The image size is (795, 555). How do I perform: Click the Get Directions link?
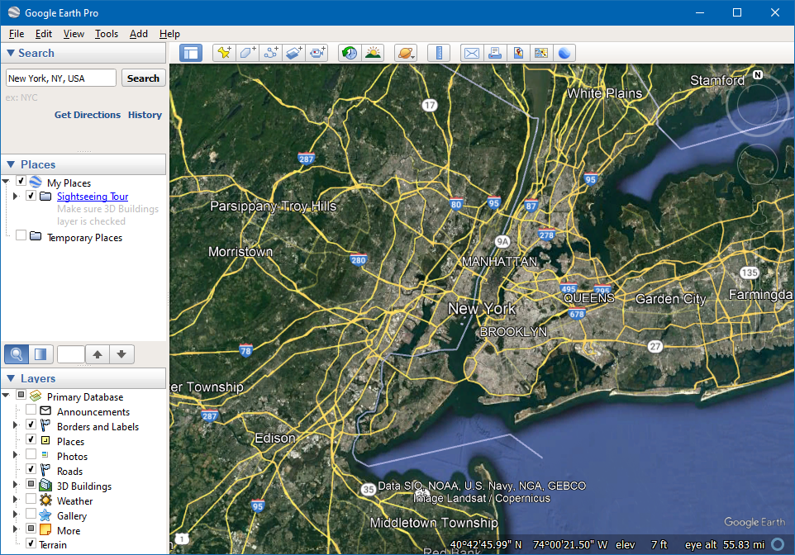[x=88, y=115]
